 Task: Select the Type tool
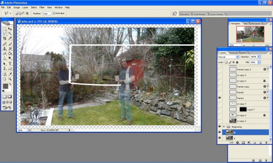pos(10,64)
